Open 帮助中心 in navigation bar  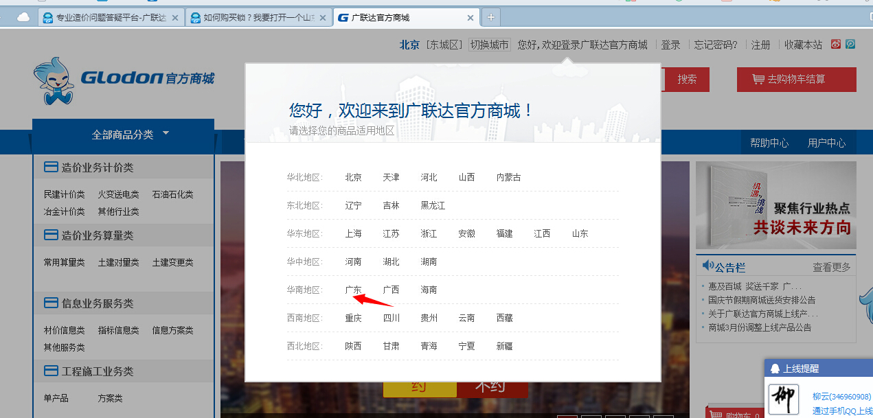(769, 143)
